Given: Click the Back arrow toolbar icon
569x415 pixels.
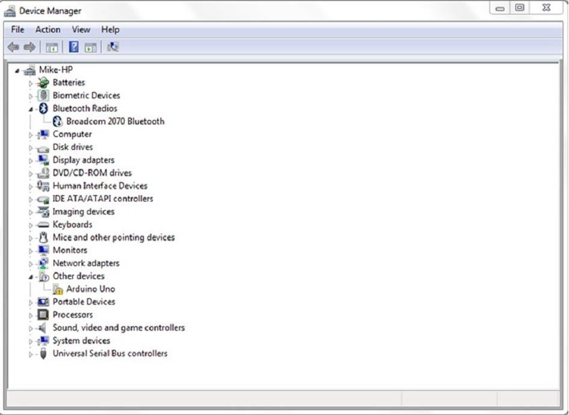Looking at the screenshot, I should click(13, 47).
